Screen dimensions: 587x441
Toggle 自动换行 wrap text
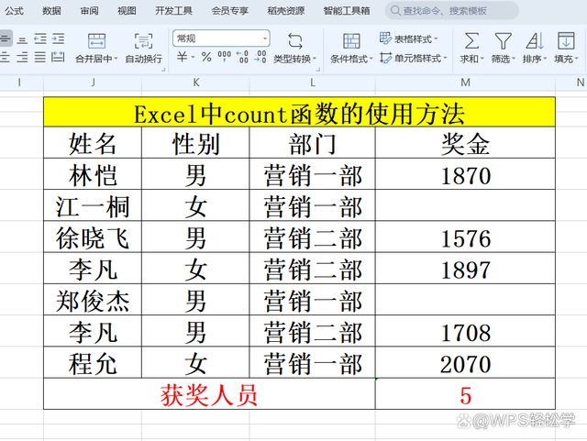click(x=143, y=41)
